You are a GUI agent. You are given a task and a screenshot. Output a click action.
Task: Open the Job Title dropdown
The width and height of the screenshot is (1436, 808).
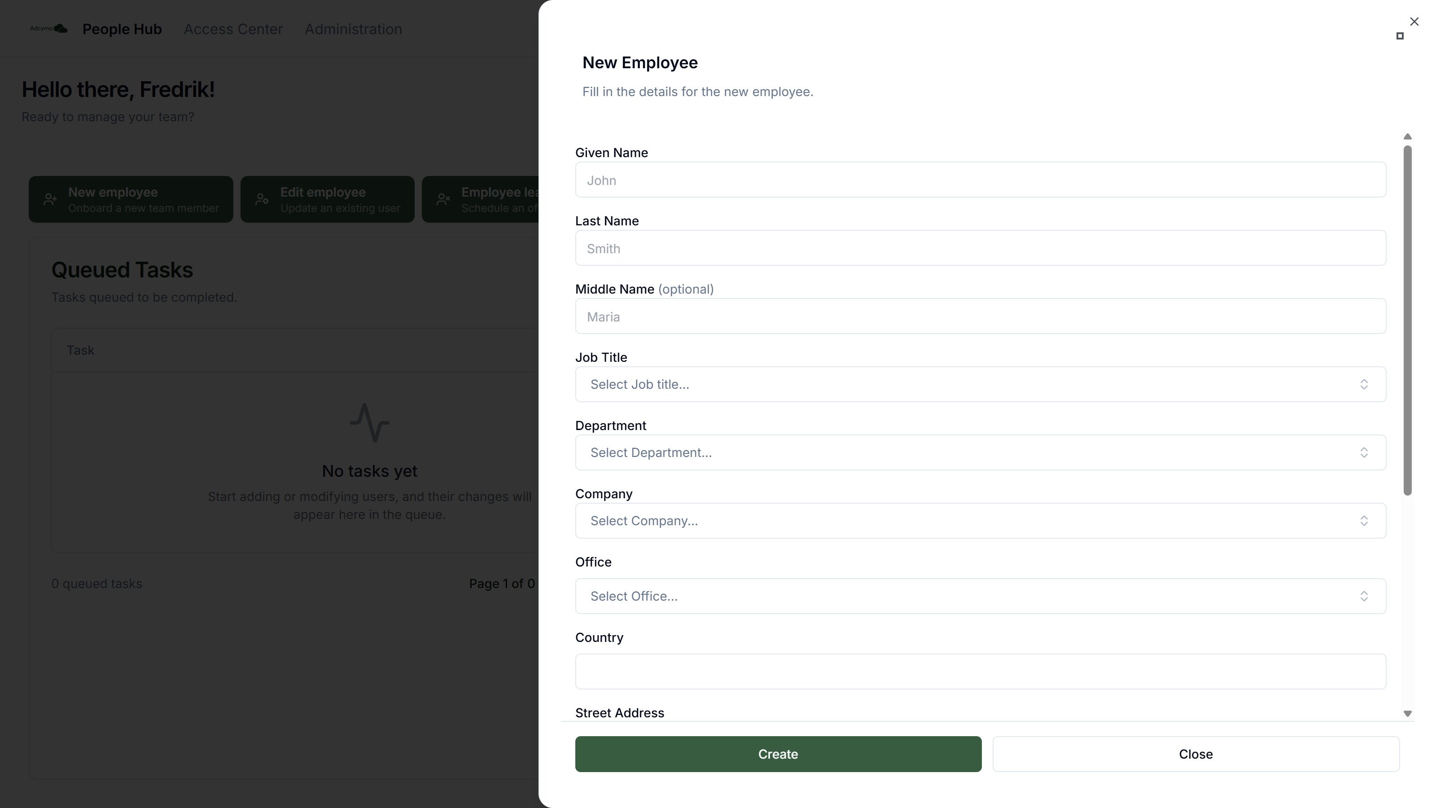981,384
